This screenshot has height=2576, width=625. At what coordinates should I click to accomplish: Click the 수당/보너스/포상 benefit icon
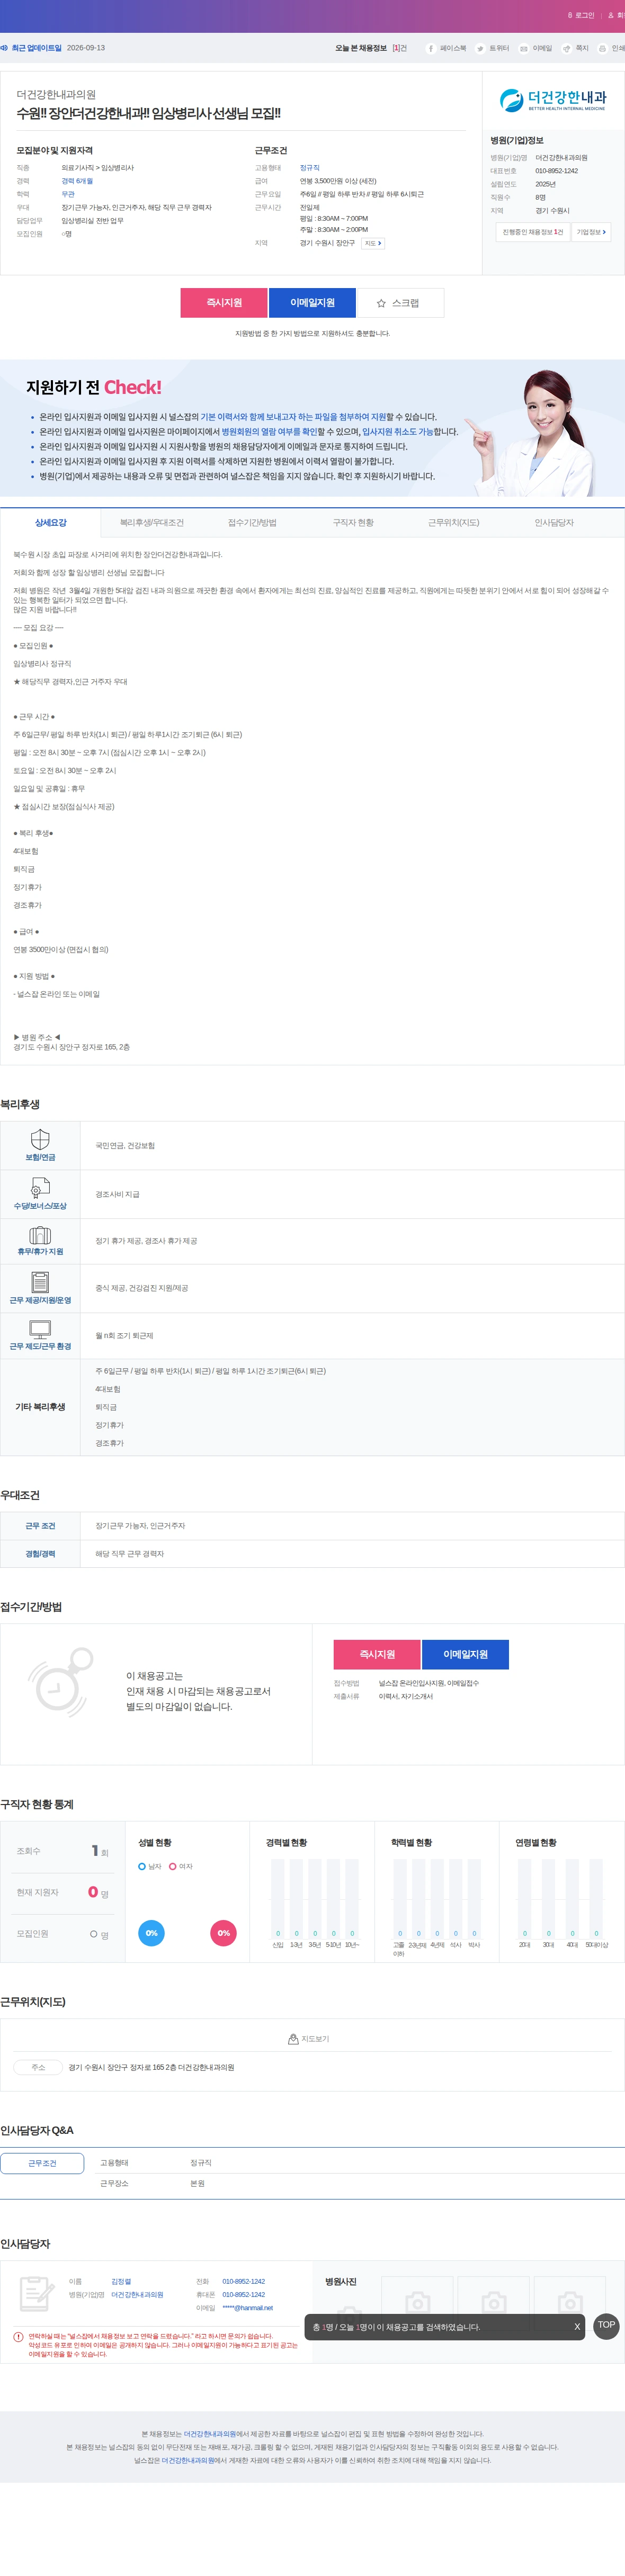point(40,1188)
